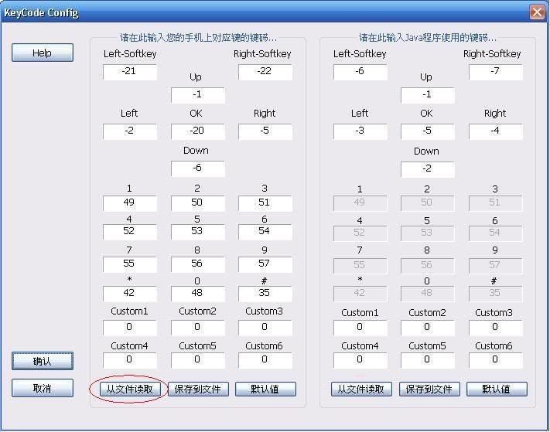Click the phone Down field showing -6
This screenshot has height=432, width=550.
(197, 168)
